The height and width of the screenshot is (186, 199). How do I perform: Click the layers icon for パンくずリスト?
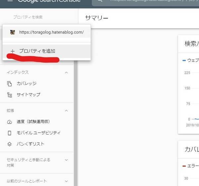10,144
